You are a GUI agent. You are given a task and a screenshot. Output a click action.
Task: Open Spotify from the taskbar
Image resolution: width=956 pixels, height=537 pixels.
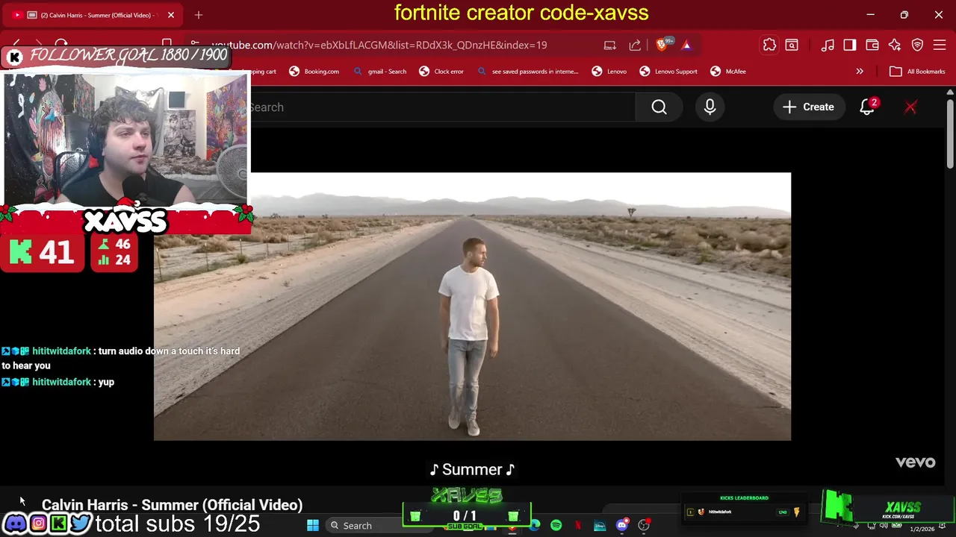(x=556, y=526)
